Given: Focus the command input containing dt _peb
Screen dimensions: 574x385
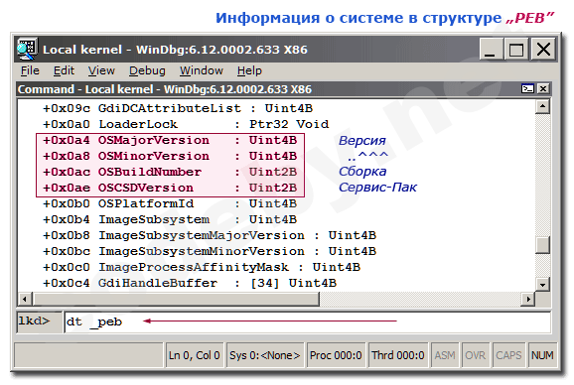Looking at the screenshot, I should click(308, 321).
